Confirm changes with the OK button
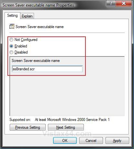This screenshot has width=134, height=149. pyautogui.click(x=65, y=140)
